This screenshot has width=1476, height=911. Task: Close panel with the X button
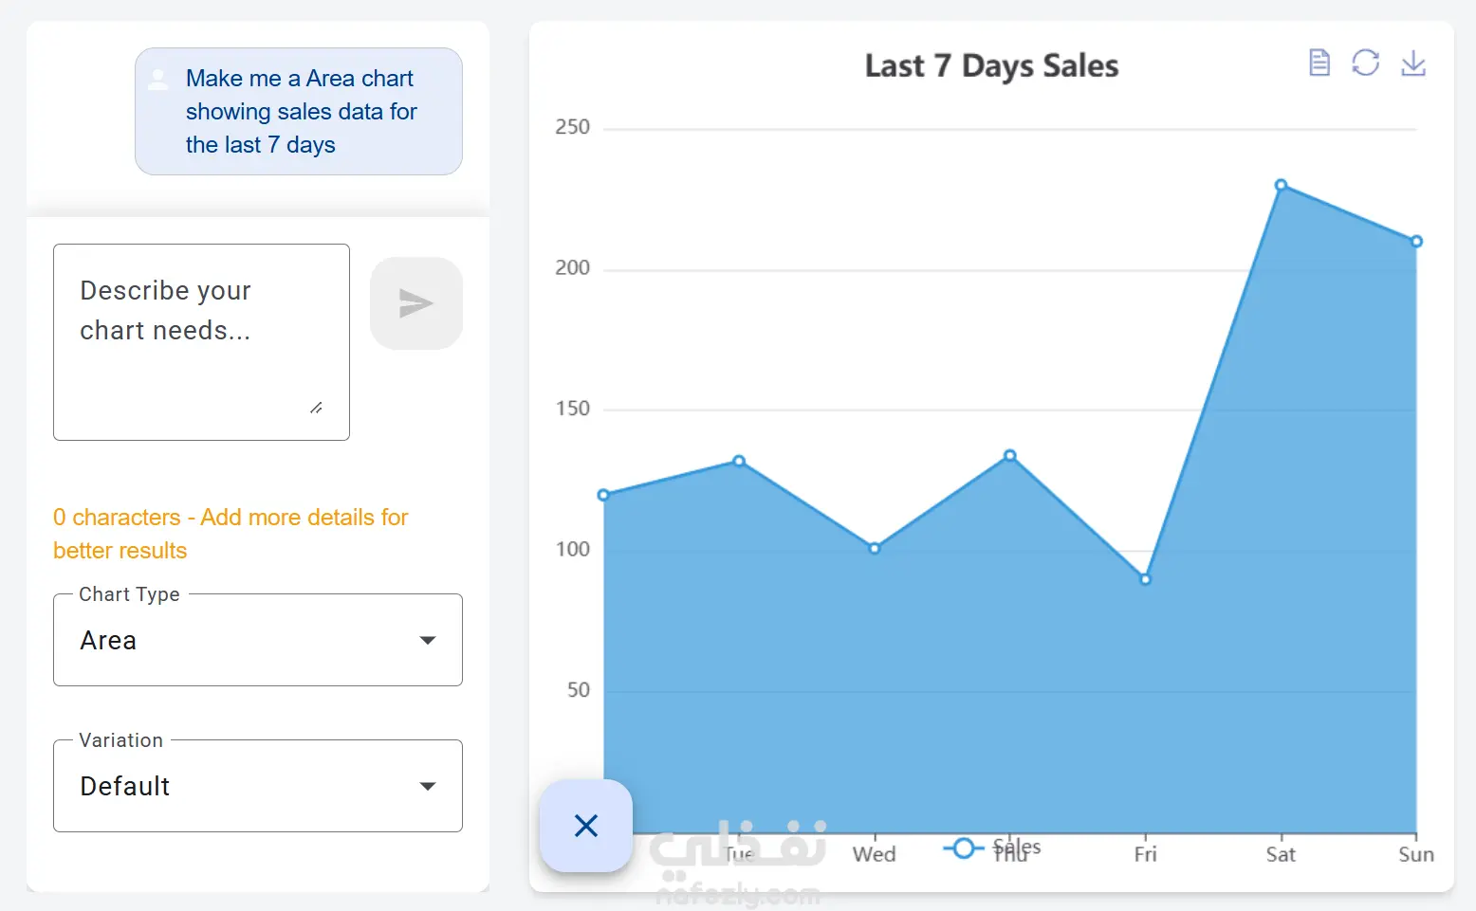click(x=586, y=826)
